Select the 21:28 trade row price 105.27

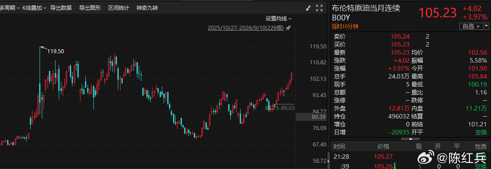[383, 157]
